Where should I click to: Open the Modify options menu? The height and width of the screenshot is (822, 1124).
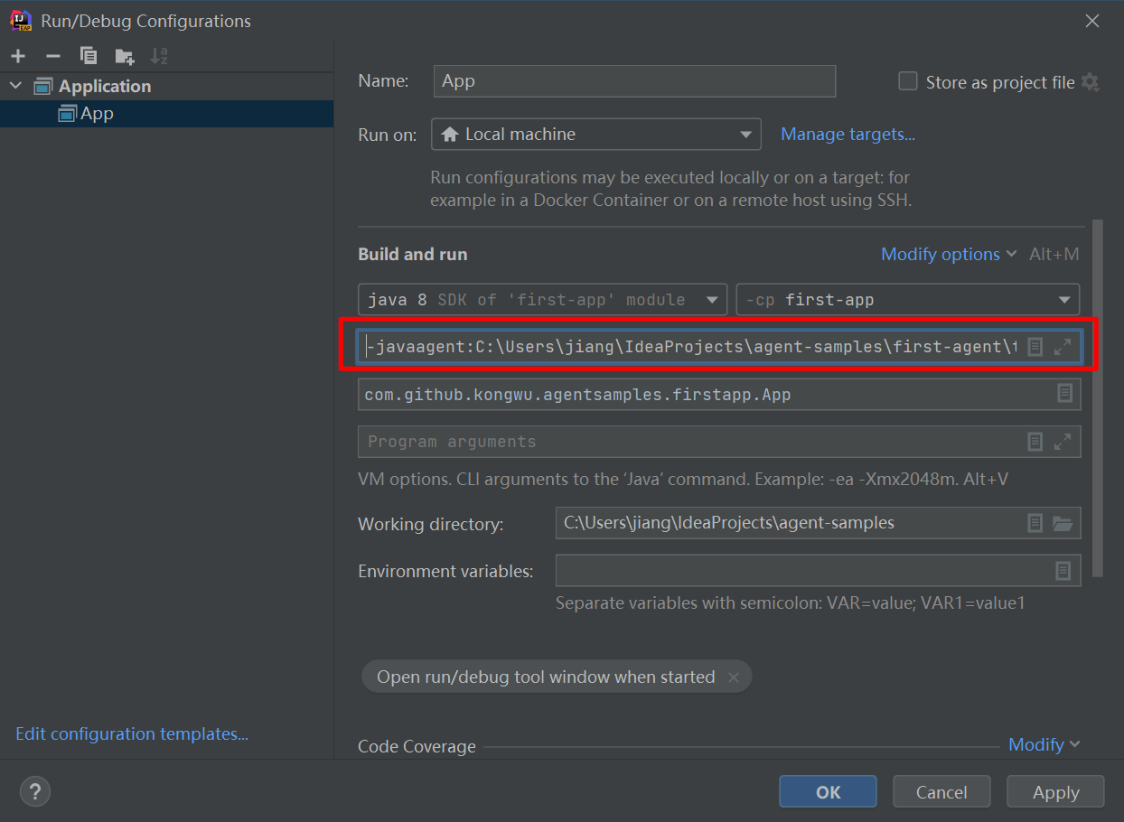tap(949, 255)
